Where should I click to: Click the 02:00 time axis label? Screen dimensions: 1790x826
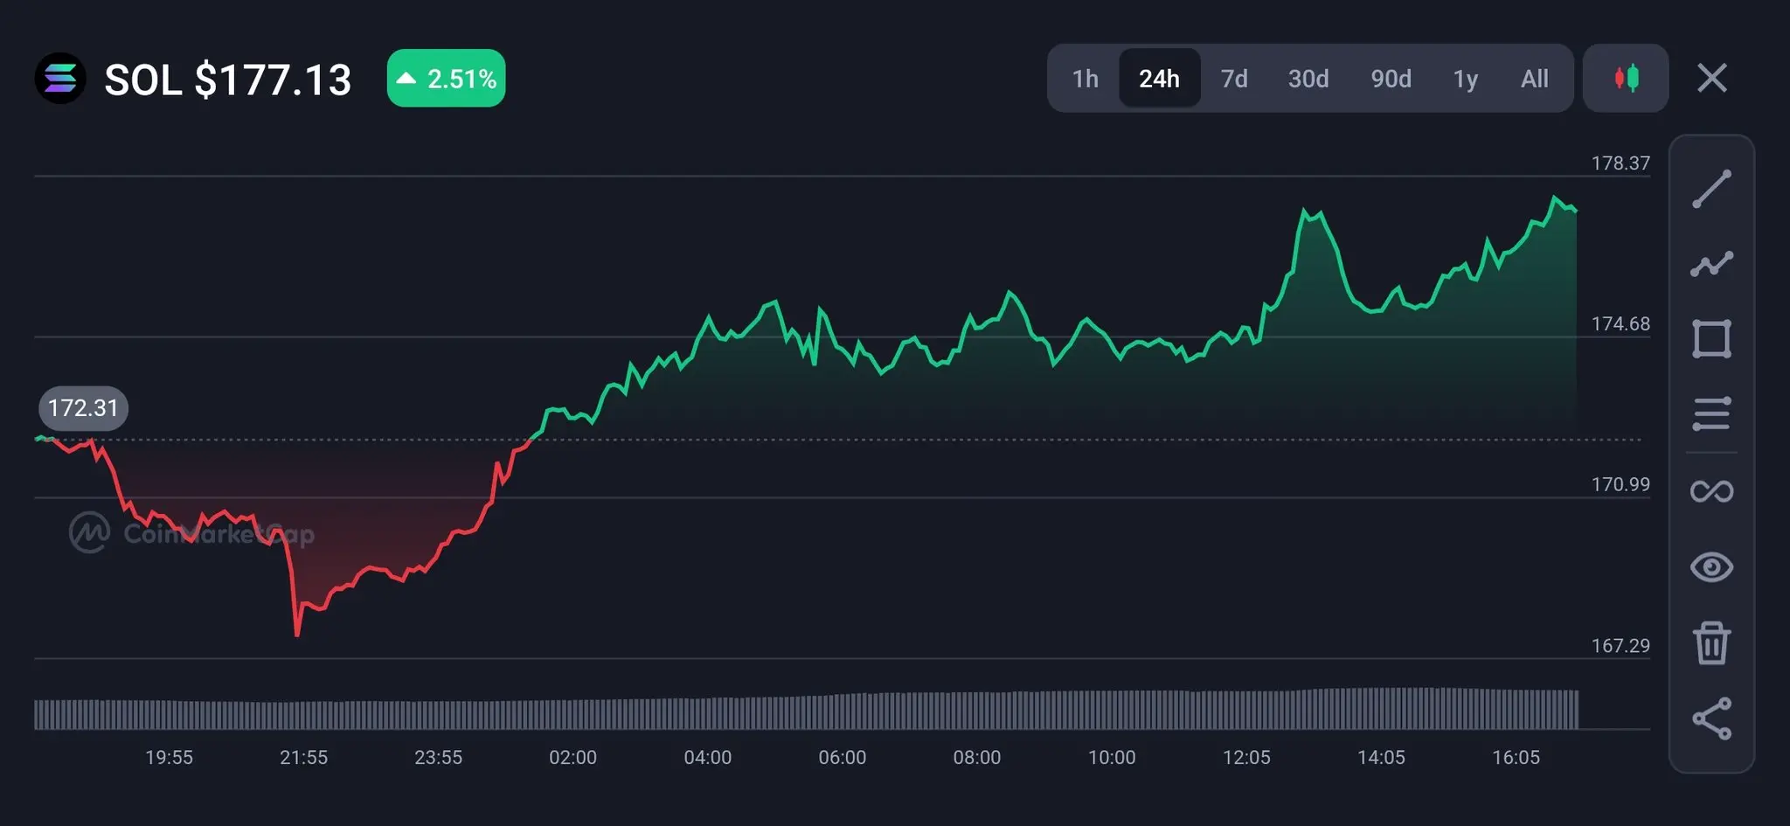click(x=572, y=758)
